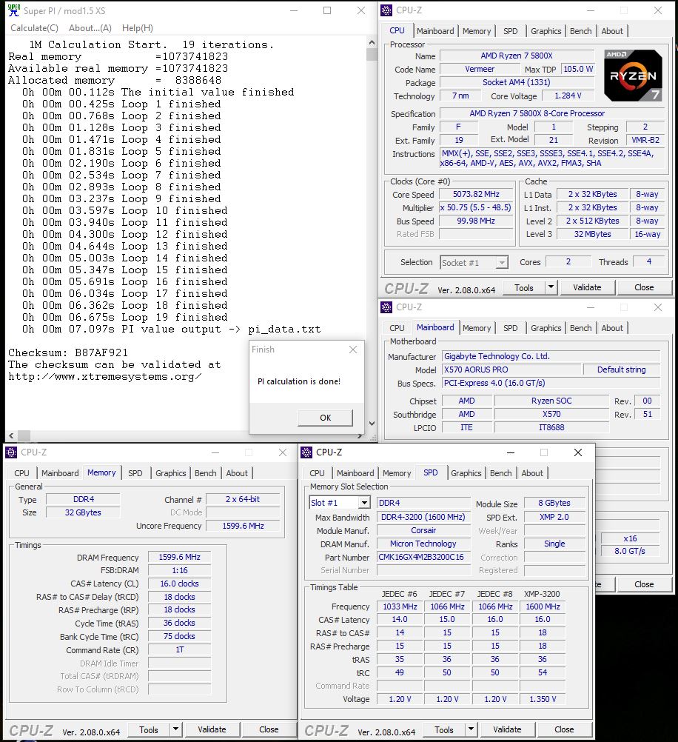Image resolution: width=678 pixels, height=742 pixels.
Task: Click Tools button in SPD CPU-Z window
Action: pos(444,729)
